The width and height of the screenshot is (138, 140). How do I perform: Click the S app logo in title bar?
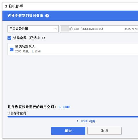(6, 6)
